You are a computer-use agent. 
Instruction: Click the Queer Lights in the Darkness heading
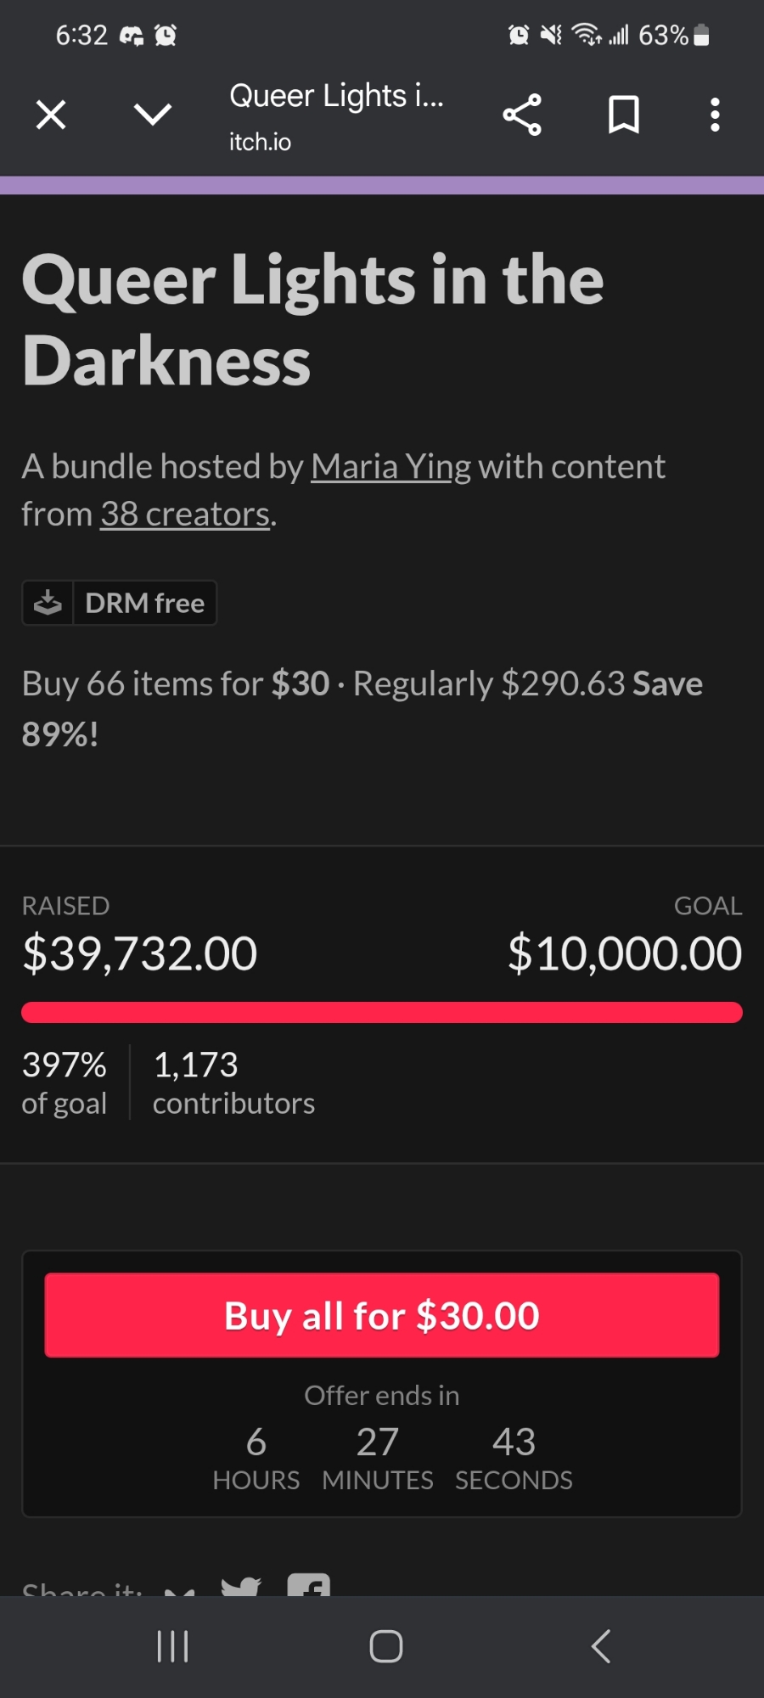click(312, 319)
